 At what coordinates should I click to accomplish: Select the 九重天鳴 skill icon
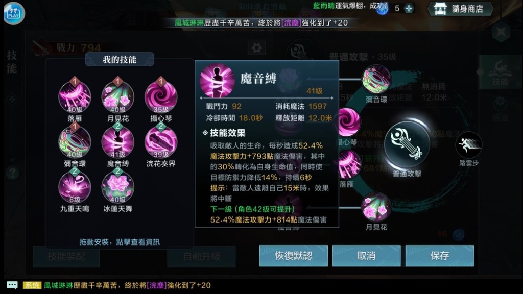pyautogui.click(x=75, y=187)
